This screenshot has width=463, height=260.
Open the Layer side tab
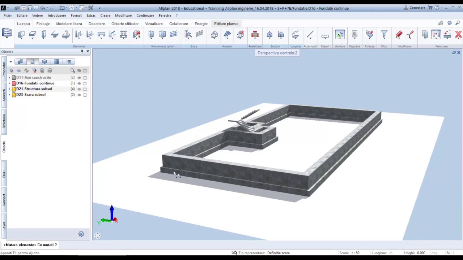[4, 226]
